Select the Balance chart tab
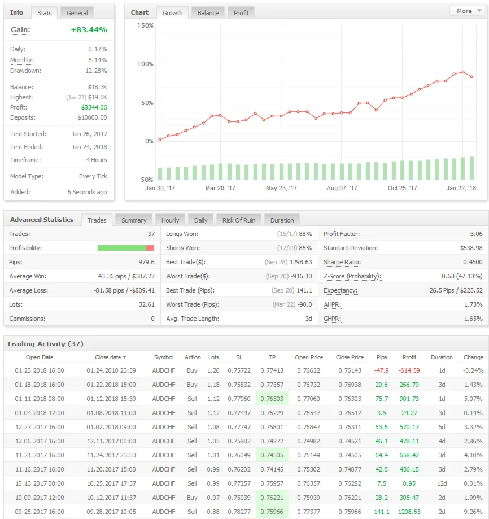The height and width of the screenshot is (519, 489). tap(208, 12)
